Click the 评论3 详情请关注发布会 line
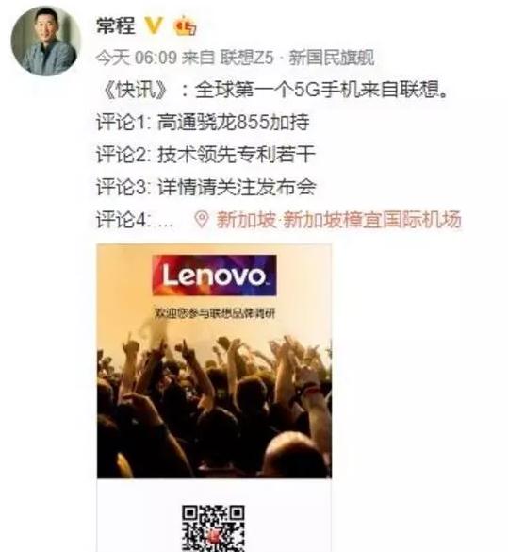508x552 pixels. pyautogui.click(x=206, y=187)
